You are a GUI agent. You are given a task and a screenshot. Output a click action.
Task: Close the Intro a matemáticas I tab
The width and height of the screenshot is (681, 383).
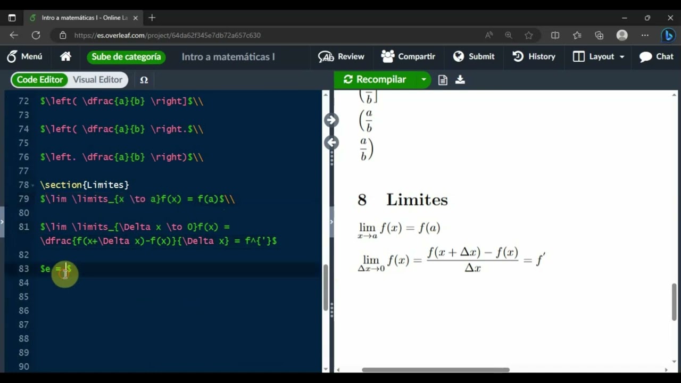pyautogui.click(x=136, y=18)
